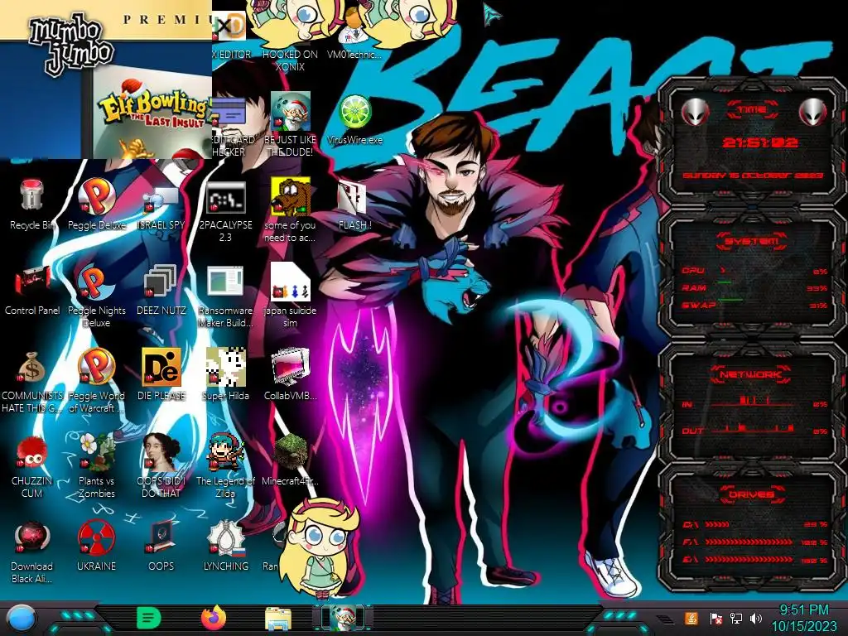This screenshot has height=636, width=848.
Task: Open the green chat app in taskbar
Action: 148,618
